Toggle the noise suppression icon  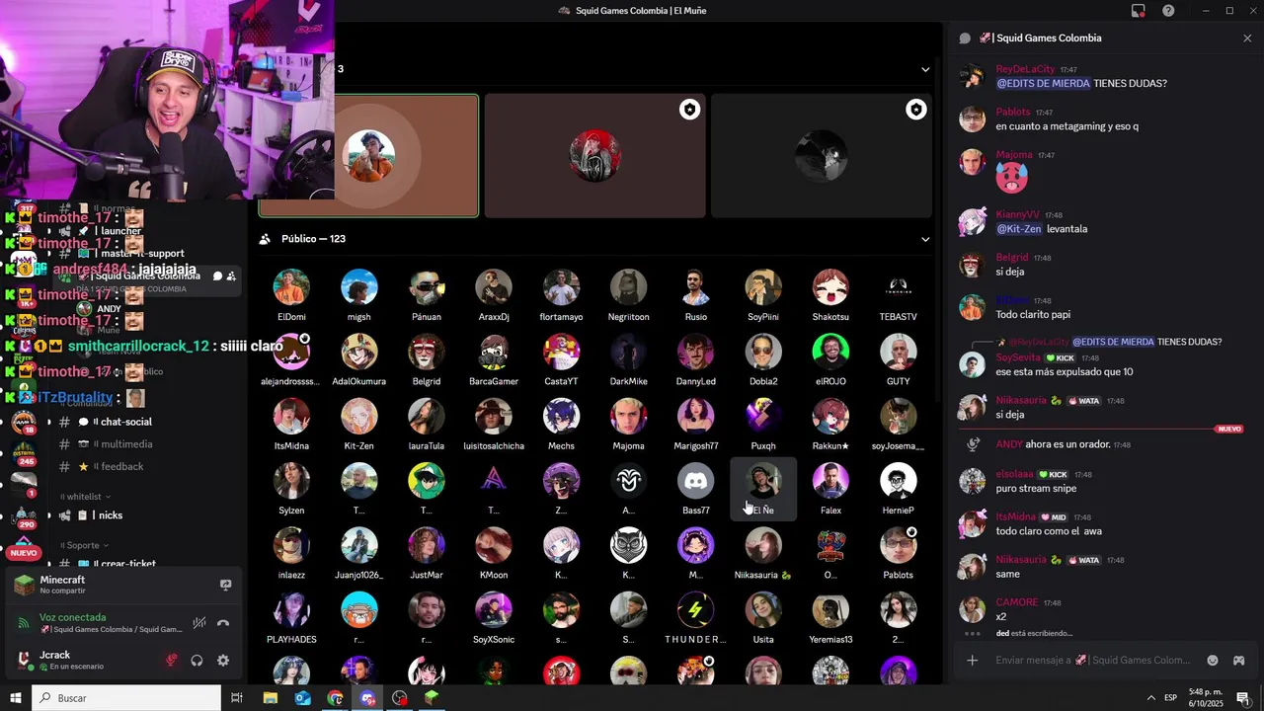pos(199,623)
